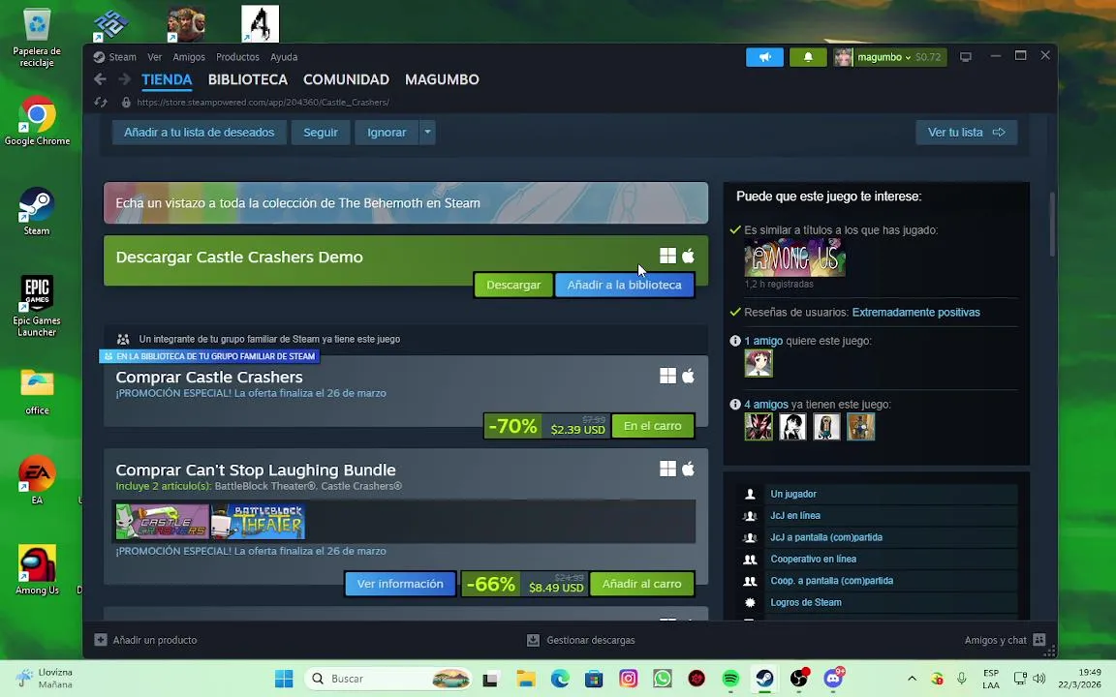Open Google Chrome desktop shortcut
Viewport: 1116px width, 697px height.
[x=37, y=121]
